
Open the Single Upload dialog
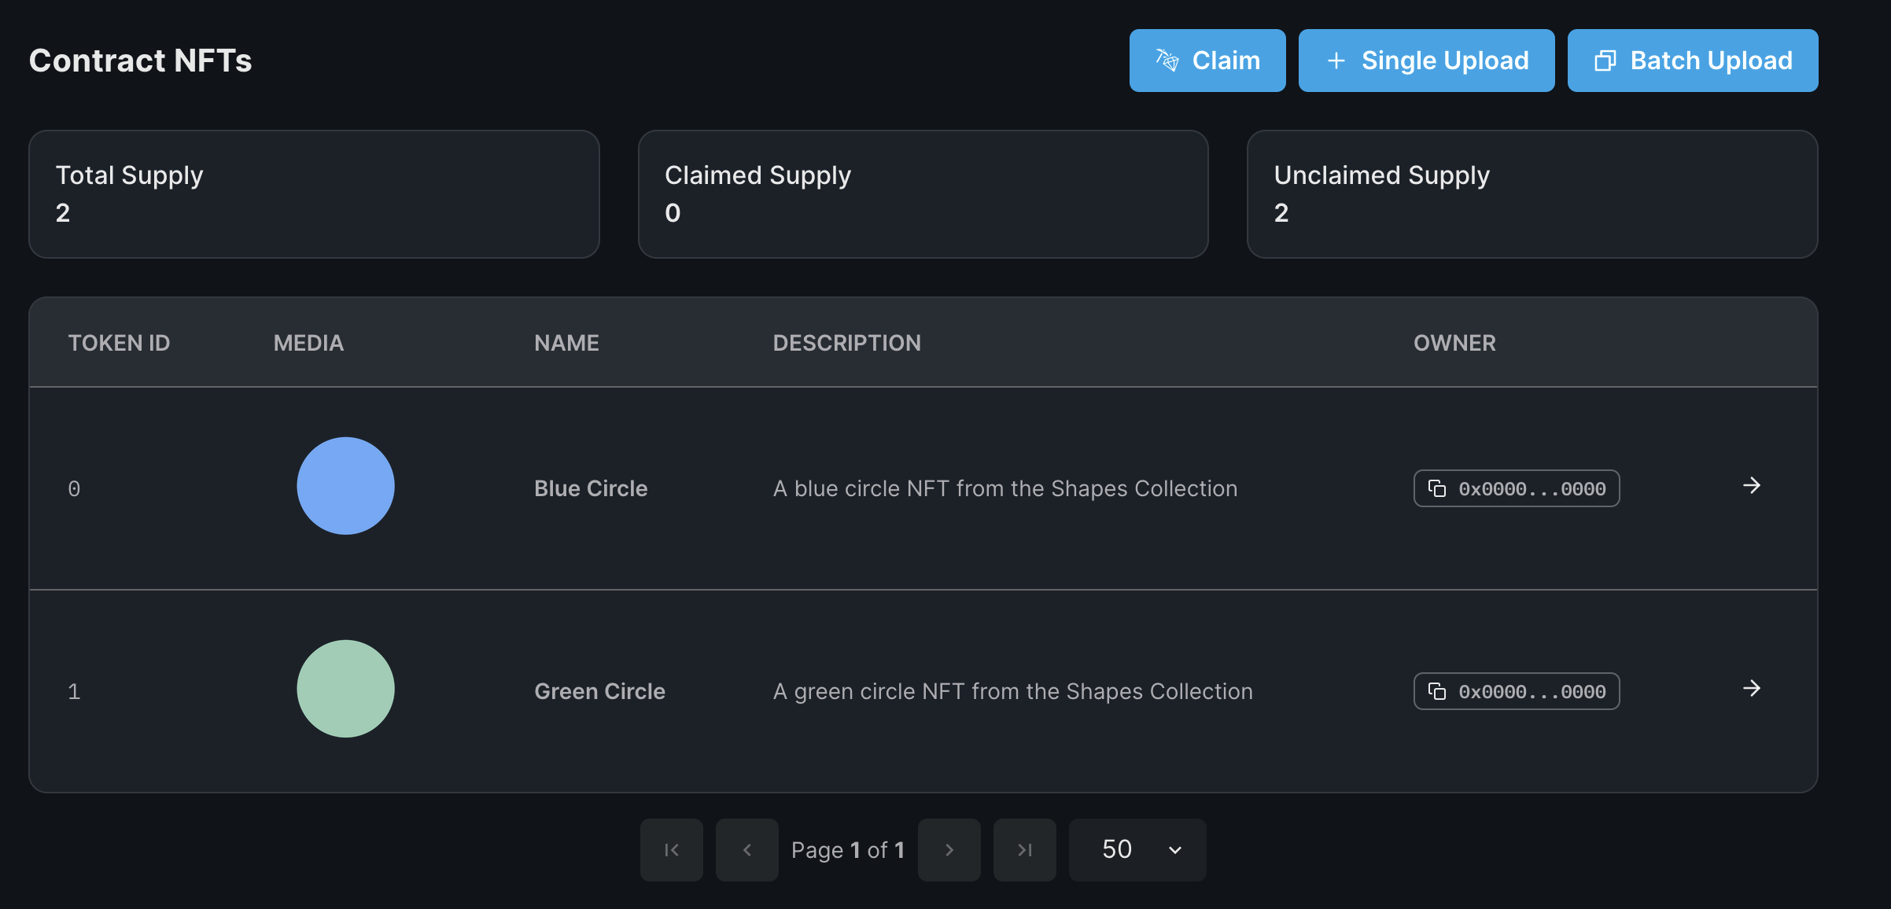coord(1425,61)
